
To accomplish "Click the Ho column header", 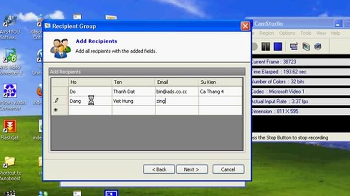I will pos(90,82).
